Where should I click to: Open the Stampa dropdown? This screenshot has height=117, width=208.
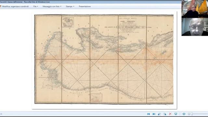[70, 6]
